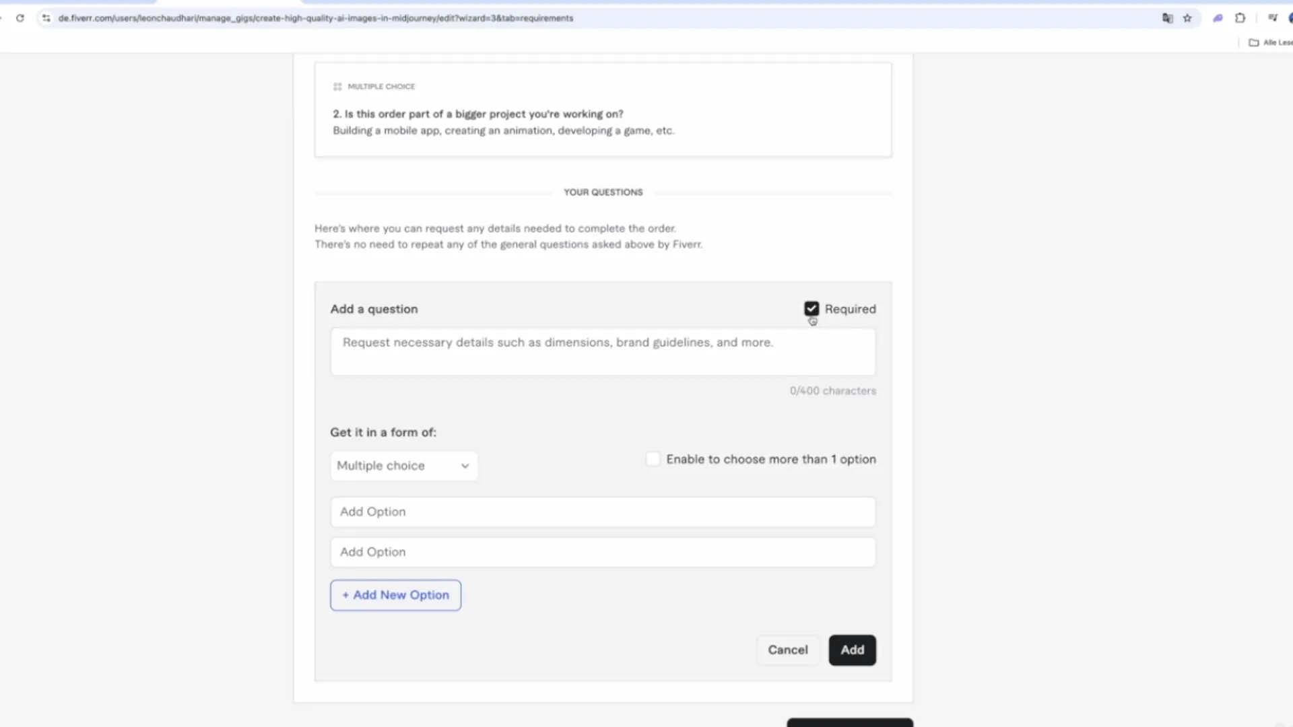Open the purple feather extension icon
Image resolution: width=1293 pixels, height=727 pixels.
(1218, 18)
